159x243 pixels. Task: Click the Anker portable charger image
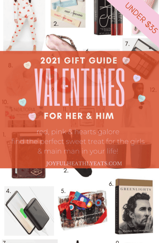tap(29, 211)
